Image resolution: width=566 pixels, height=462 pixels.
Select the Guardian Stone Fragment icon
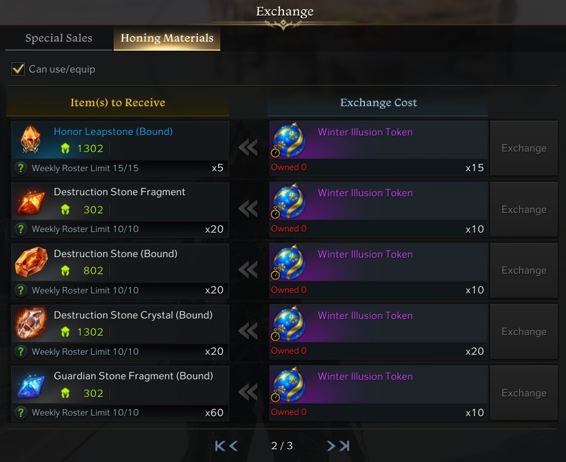click(31, 385)
